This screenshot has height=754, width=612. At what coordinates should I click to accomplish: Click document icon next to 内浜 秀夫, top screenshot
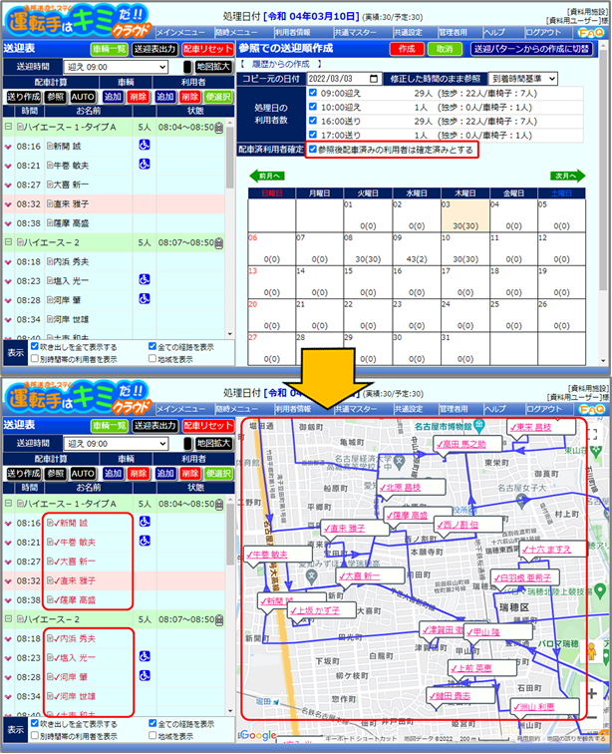(50, 261)
